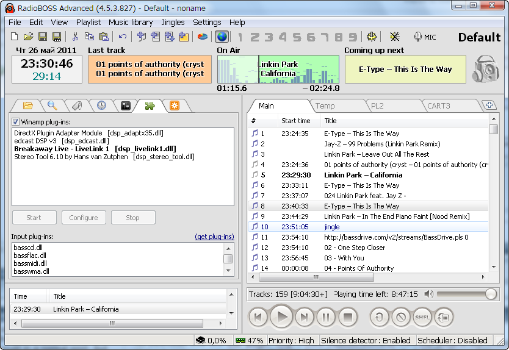This screenshot has height=350, width=509.
Task: Click the globe broadcast toolbar icon
Action: 222,37
